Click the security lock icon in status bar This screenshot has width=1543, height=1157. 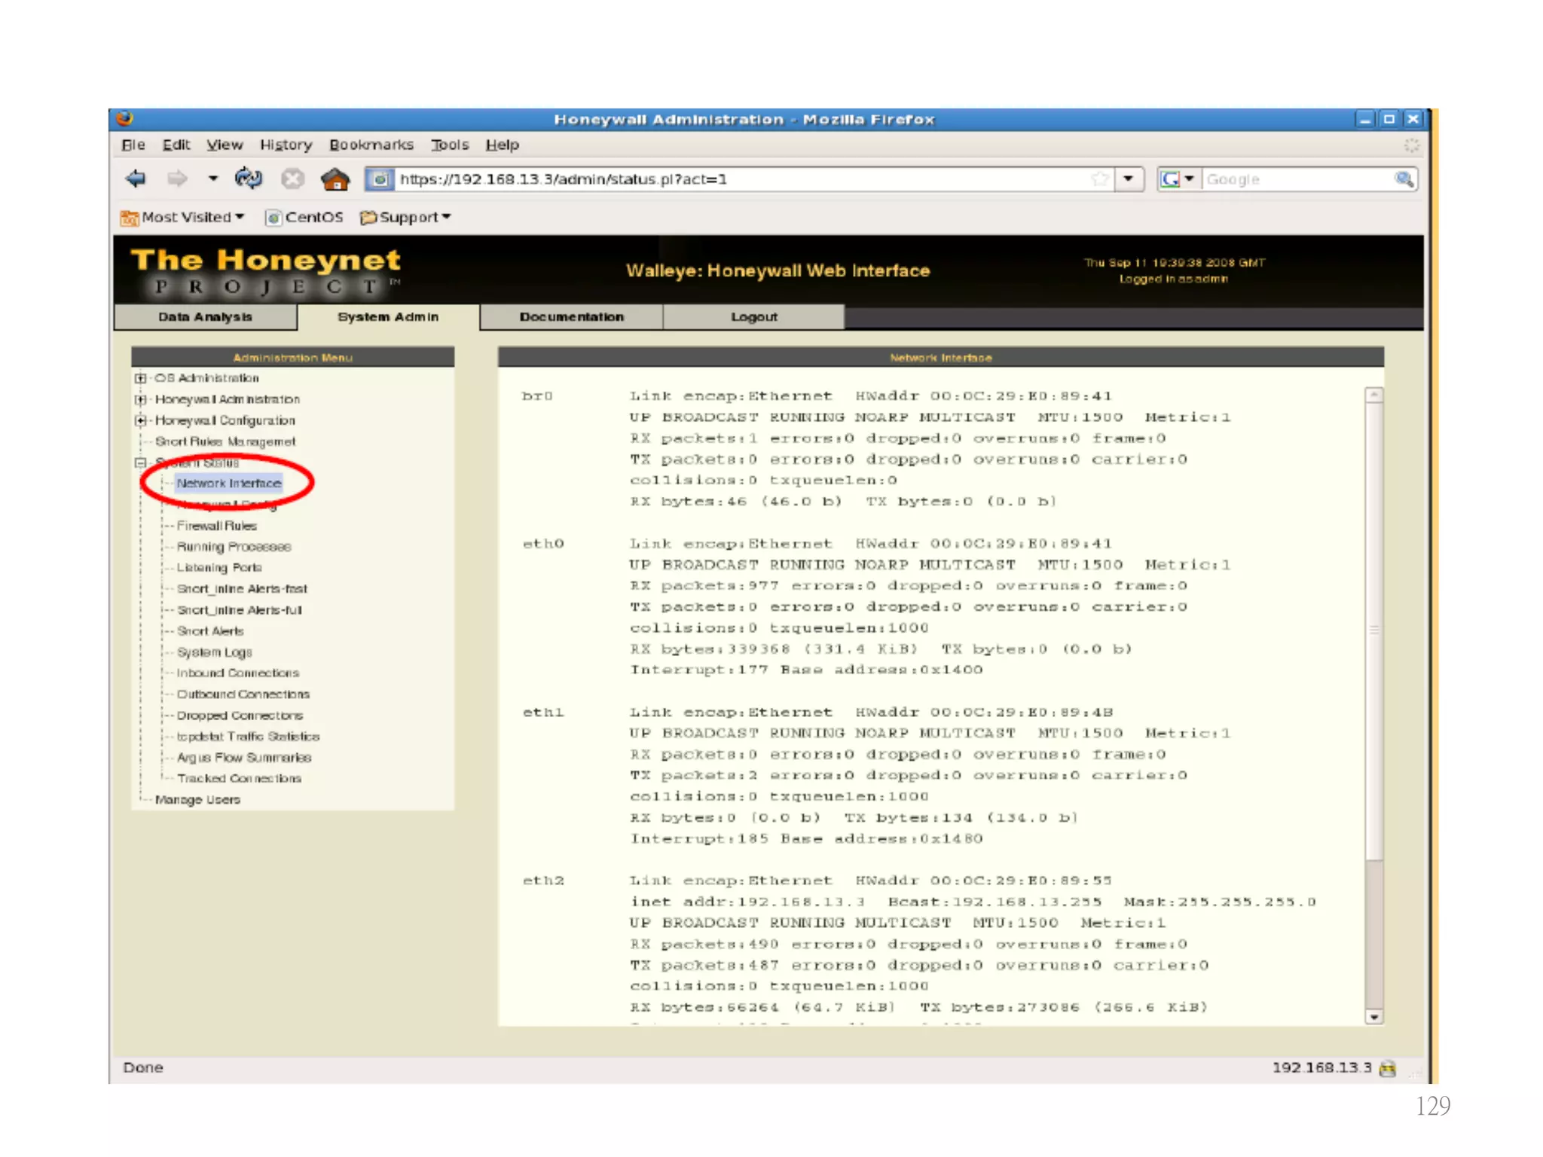point(1388,1068)
